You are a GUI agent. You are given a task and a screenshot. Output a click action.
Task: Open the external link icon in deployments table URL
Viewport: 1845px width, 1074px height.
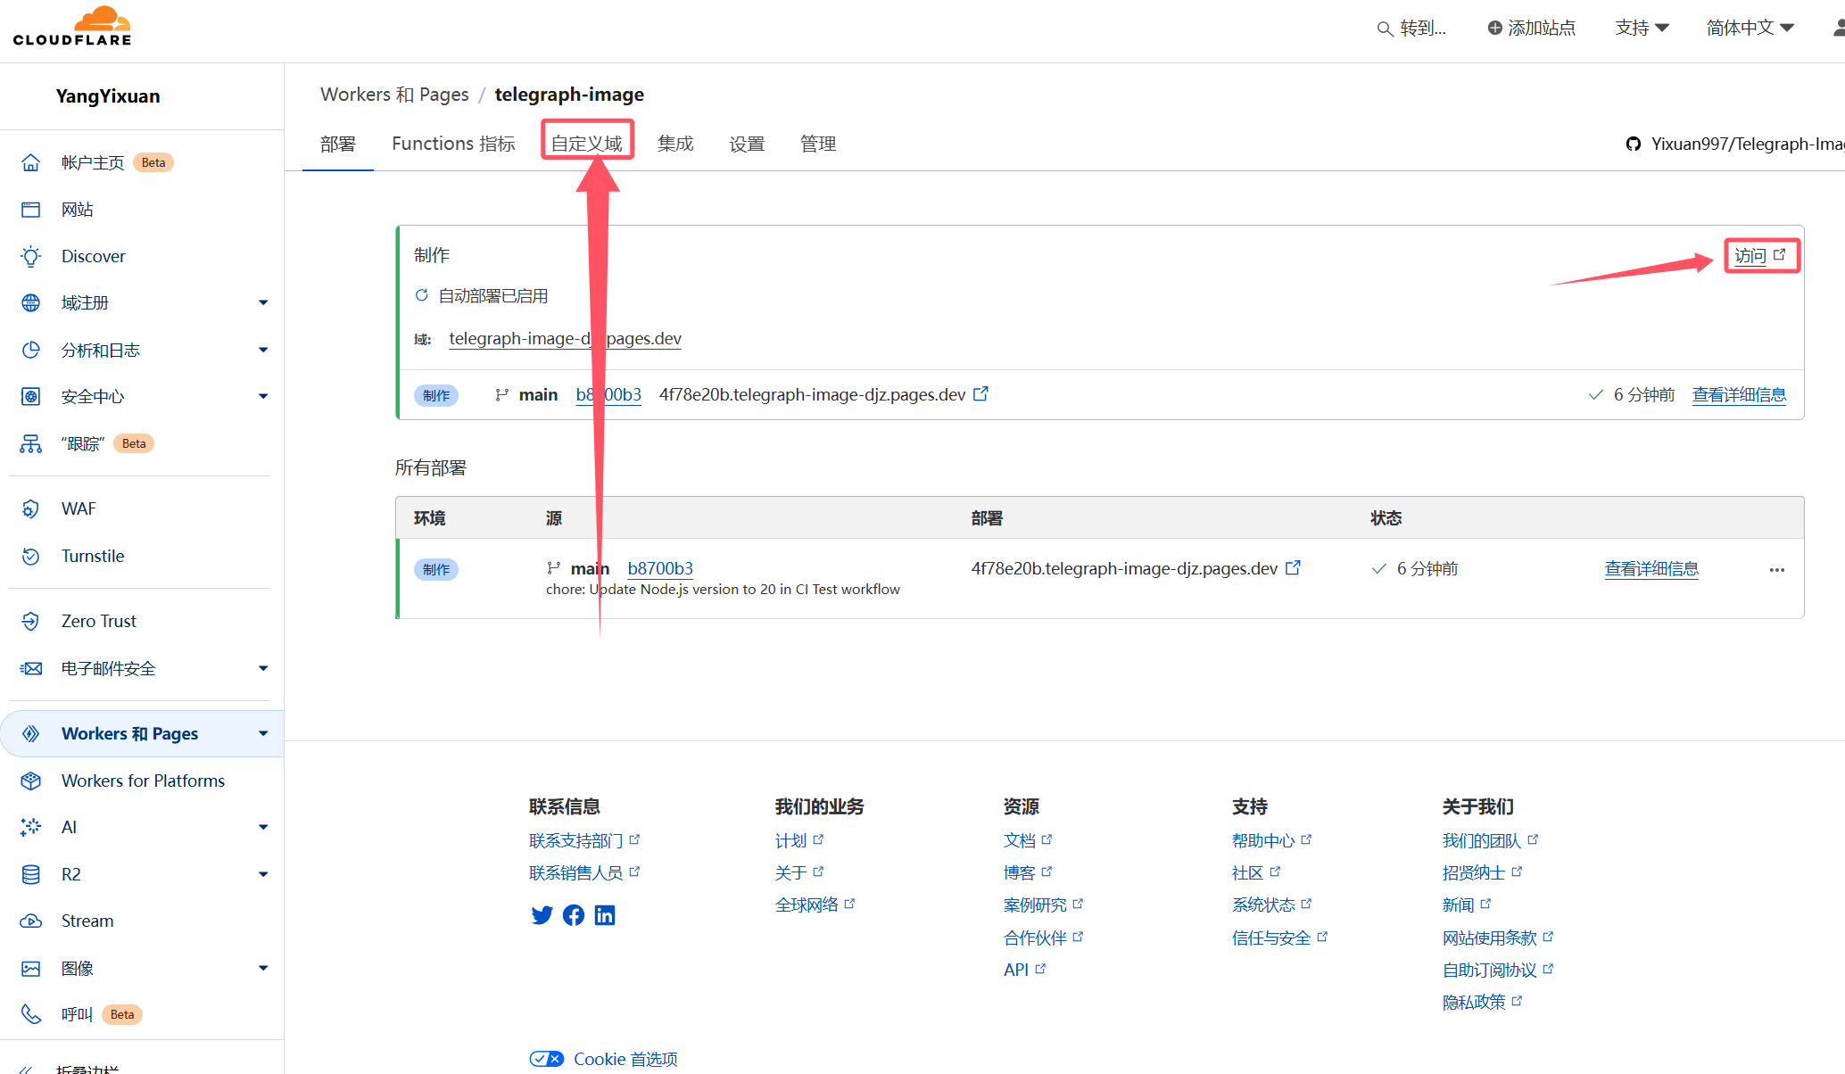(x=1293, y=567)
